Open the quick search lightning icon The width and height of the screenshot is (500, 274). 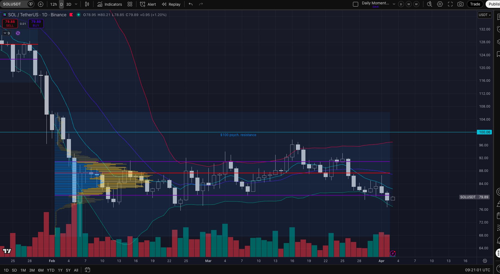coord(430,4)
